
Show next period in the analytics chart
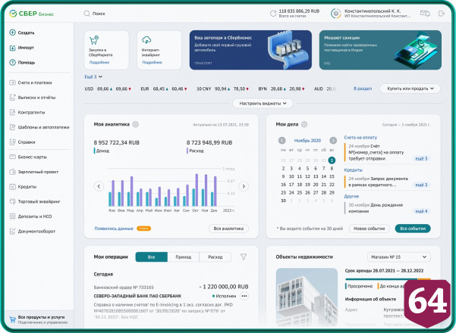[x=244, y=186]
